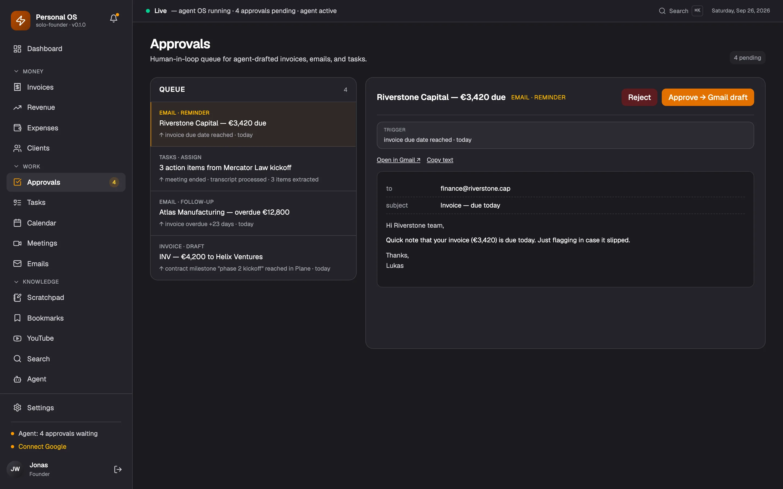Open Agent page
The width and height of the screenshot is (783, 489).
[x=66, y=379]
